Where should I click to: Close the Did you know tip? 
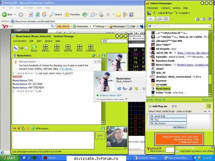coord(99,62)
